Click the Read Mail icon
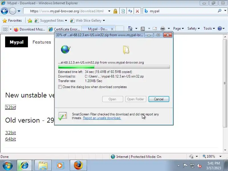228x171 pixels. pos(155,28)
